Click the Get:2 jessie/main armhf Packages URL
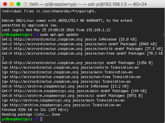Viewport: 165px width, 123px height. pos(48,44)
